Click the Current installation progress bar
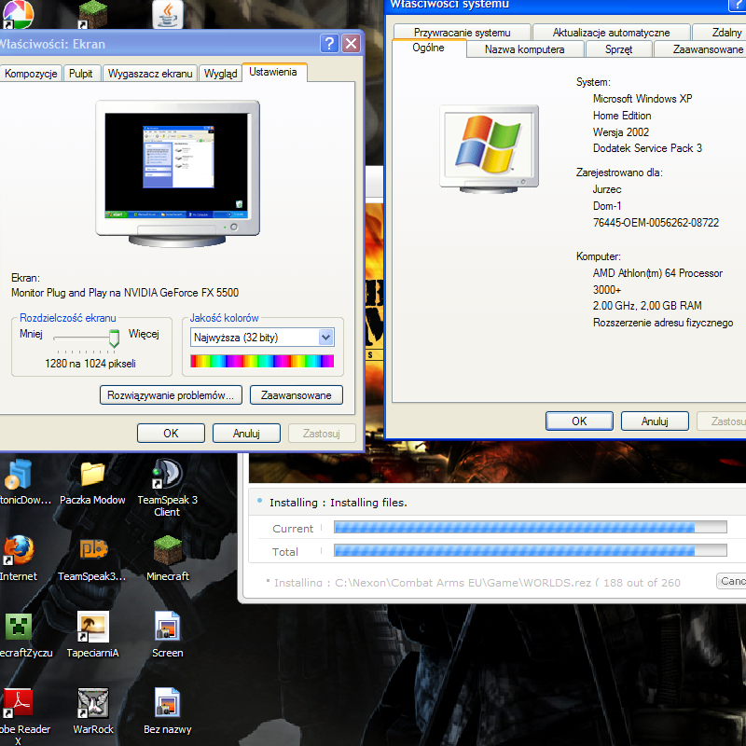The width and height of the screenshot is (746, 746). point(531,527)
